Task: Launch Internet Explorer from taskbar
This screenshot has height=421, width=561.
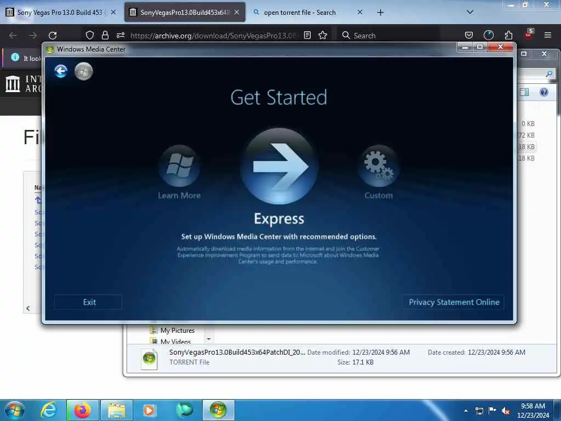Action: pyautogui.click(x=49, y=410)
